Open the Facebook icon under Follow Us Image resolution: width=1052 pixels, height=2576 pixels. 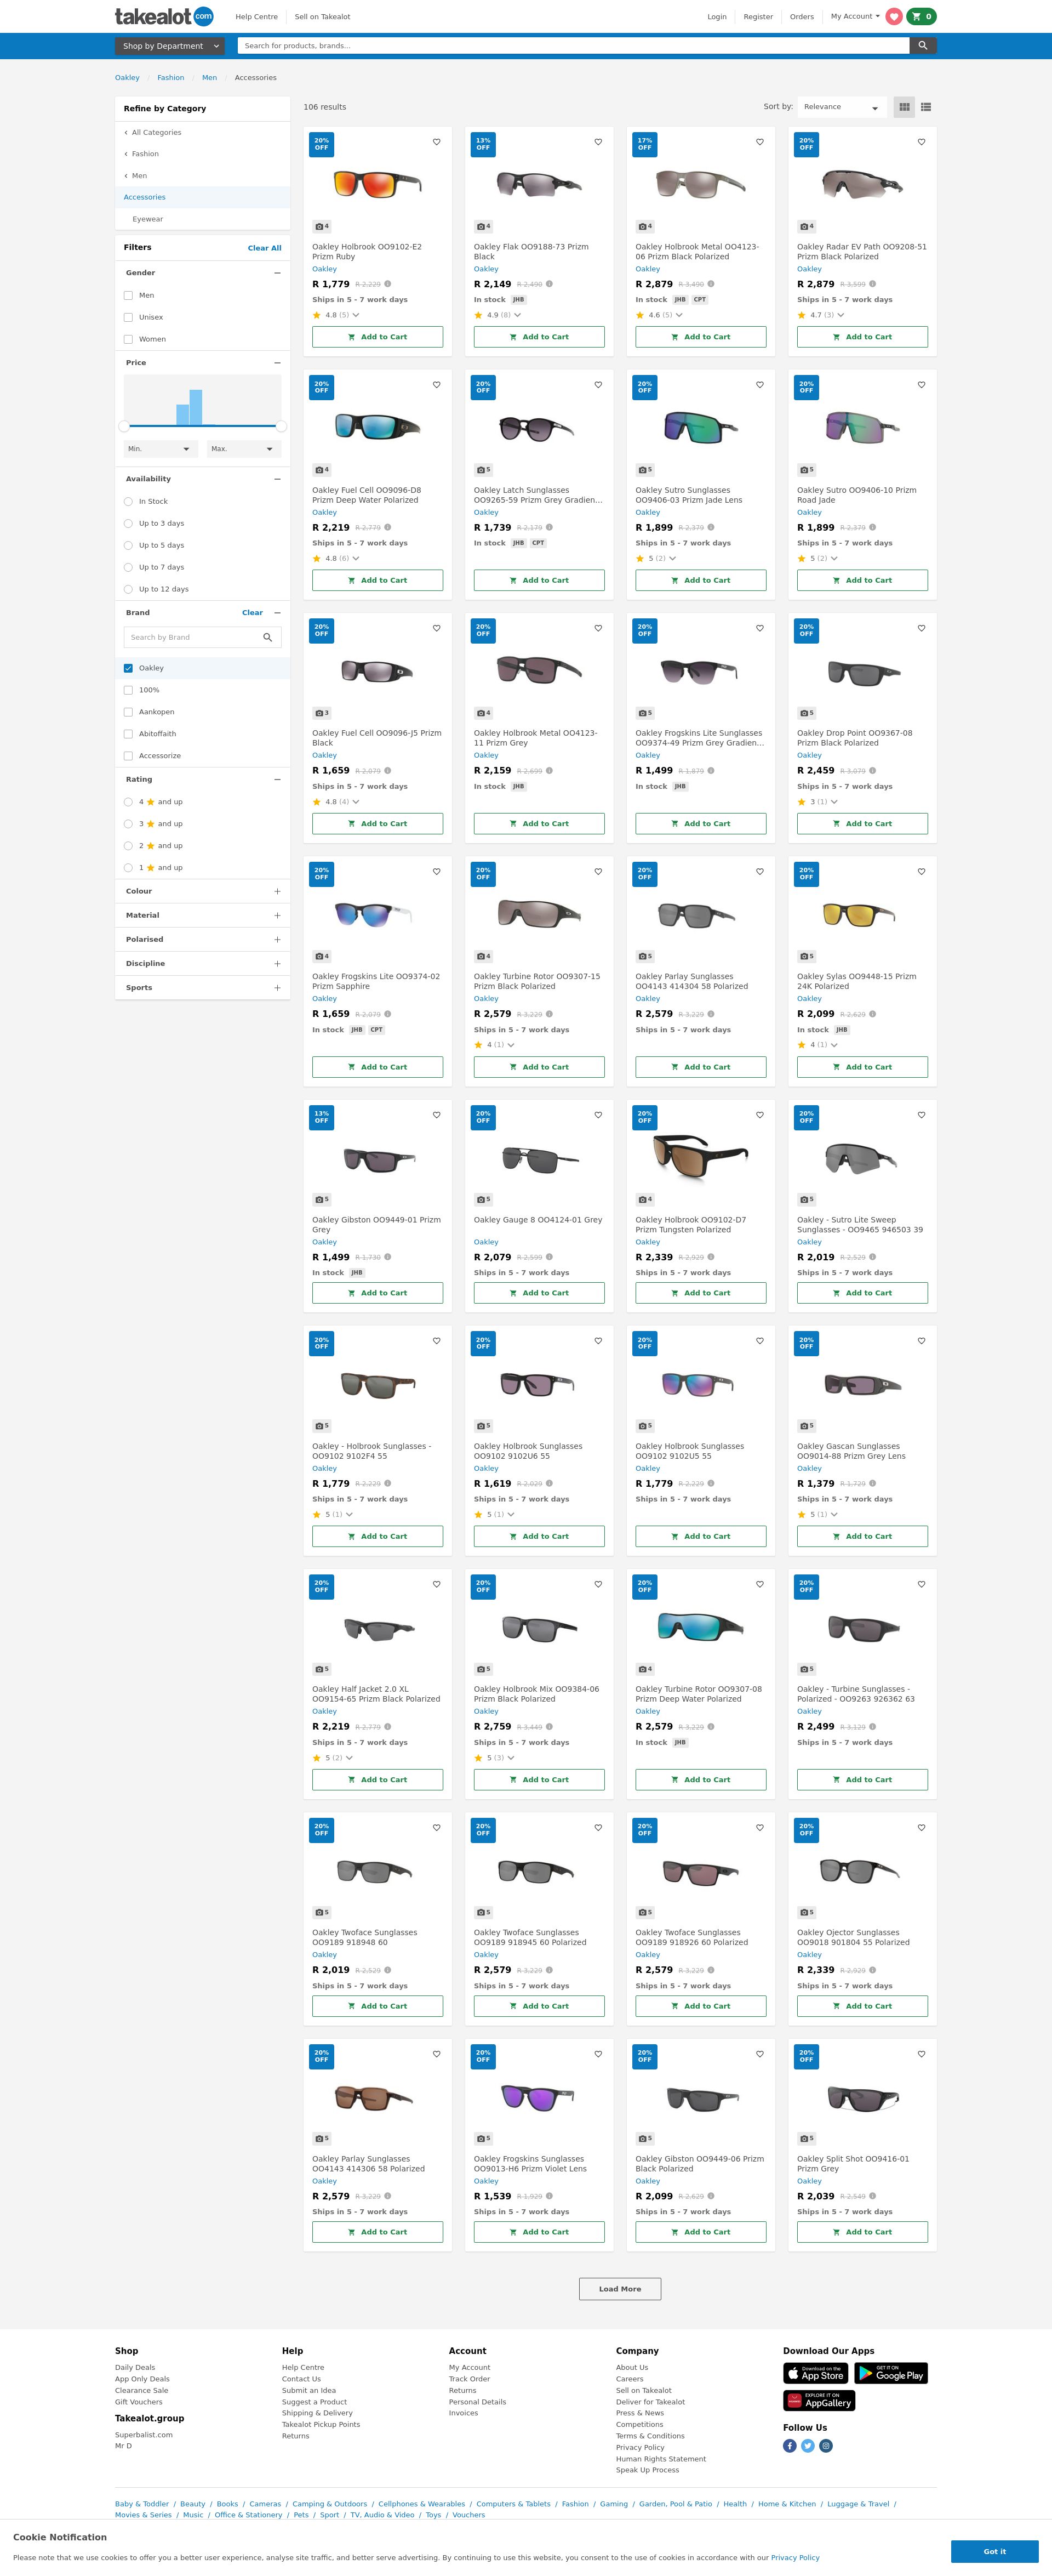click(x=789, y=2446)
